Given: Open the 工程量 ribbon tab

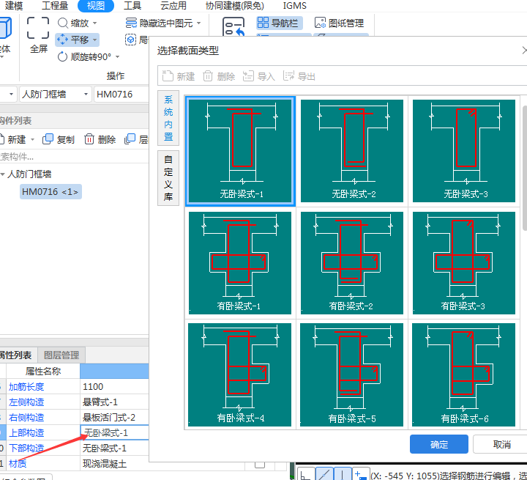Looking at the screenshot, I should (55, 5).
